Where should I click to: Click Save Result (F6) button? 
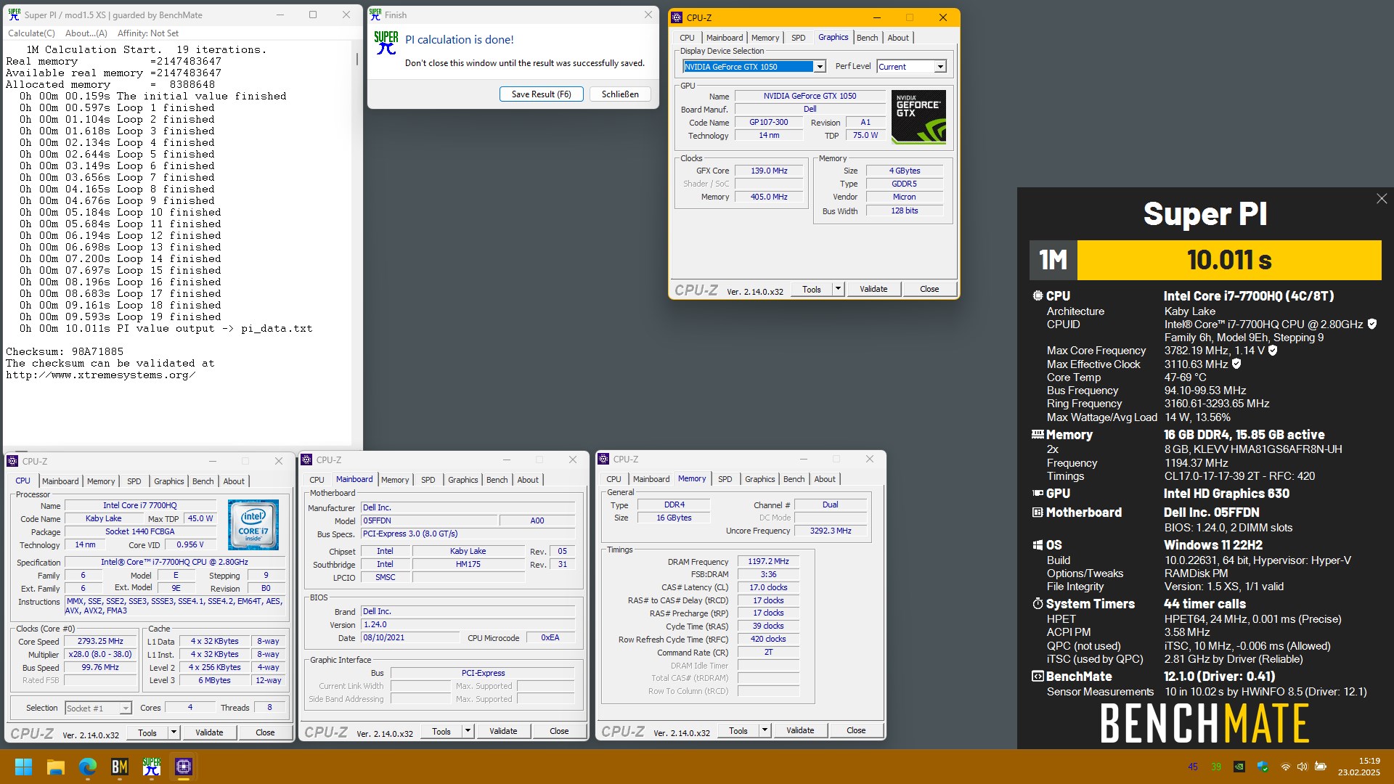(541, 94)
